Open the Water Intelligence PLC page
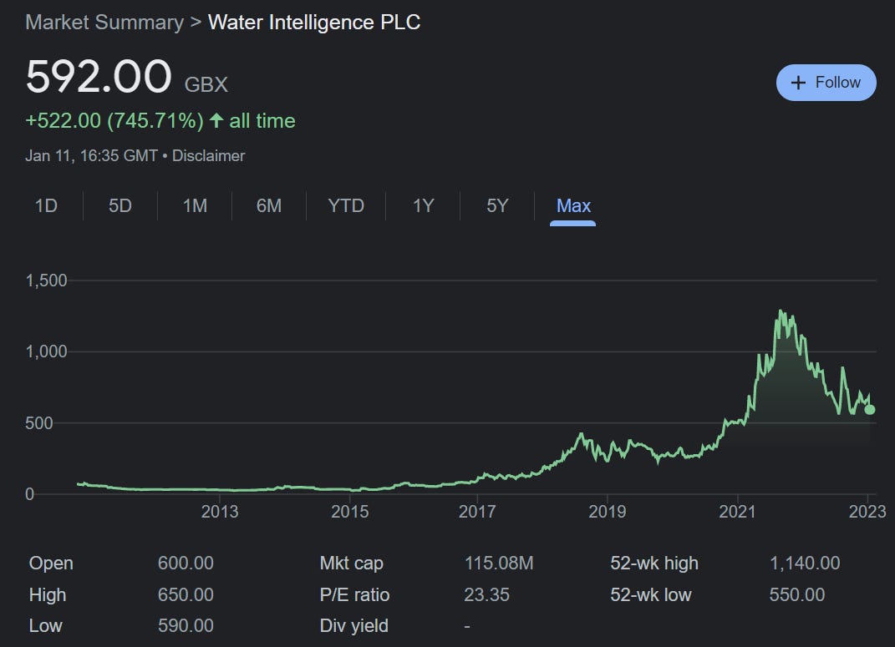895x647 pixels. coord(315,23)
